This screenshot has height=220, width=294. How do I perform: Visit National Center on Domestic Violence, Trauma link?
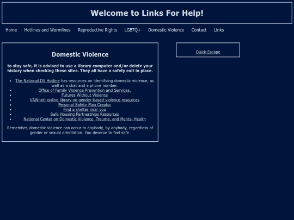pos(84,119)
